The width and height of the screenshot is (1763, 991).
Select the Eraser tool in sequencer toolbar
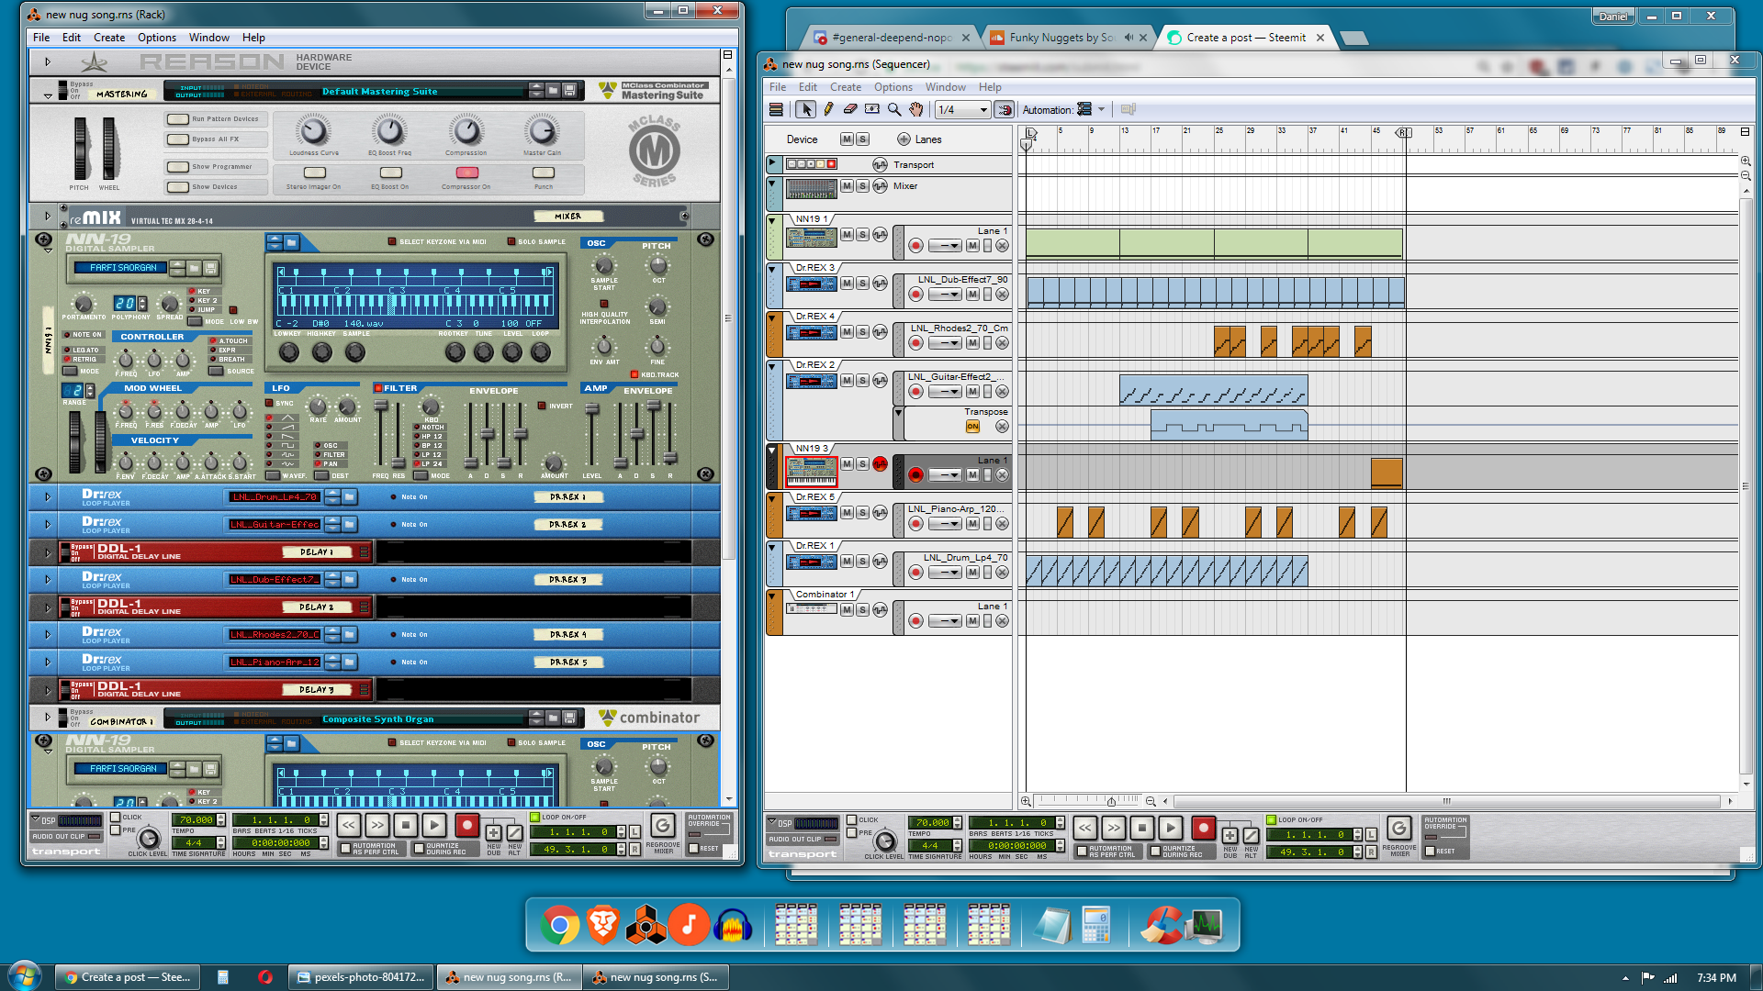point(850,109)
